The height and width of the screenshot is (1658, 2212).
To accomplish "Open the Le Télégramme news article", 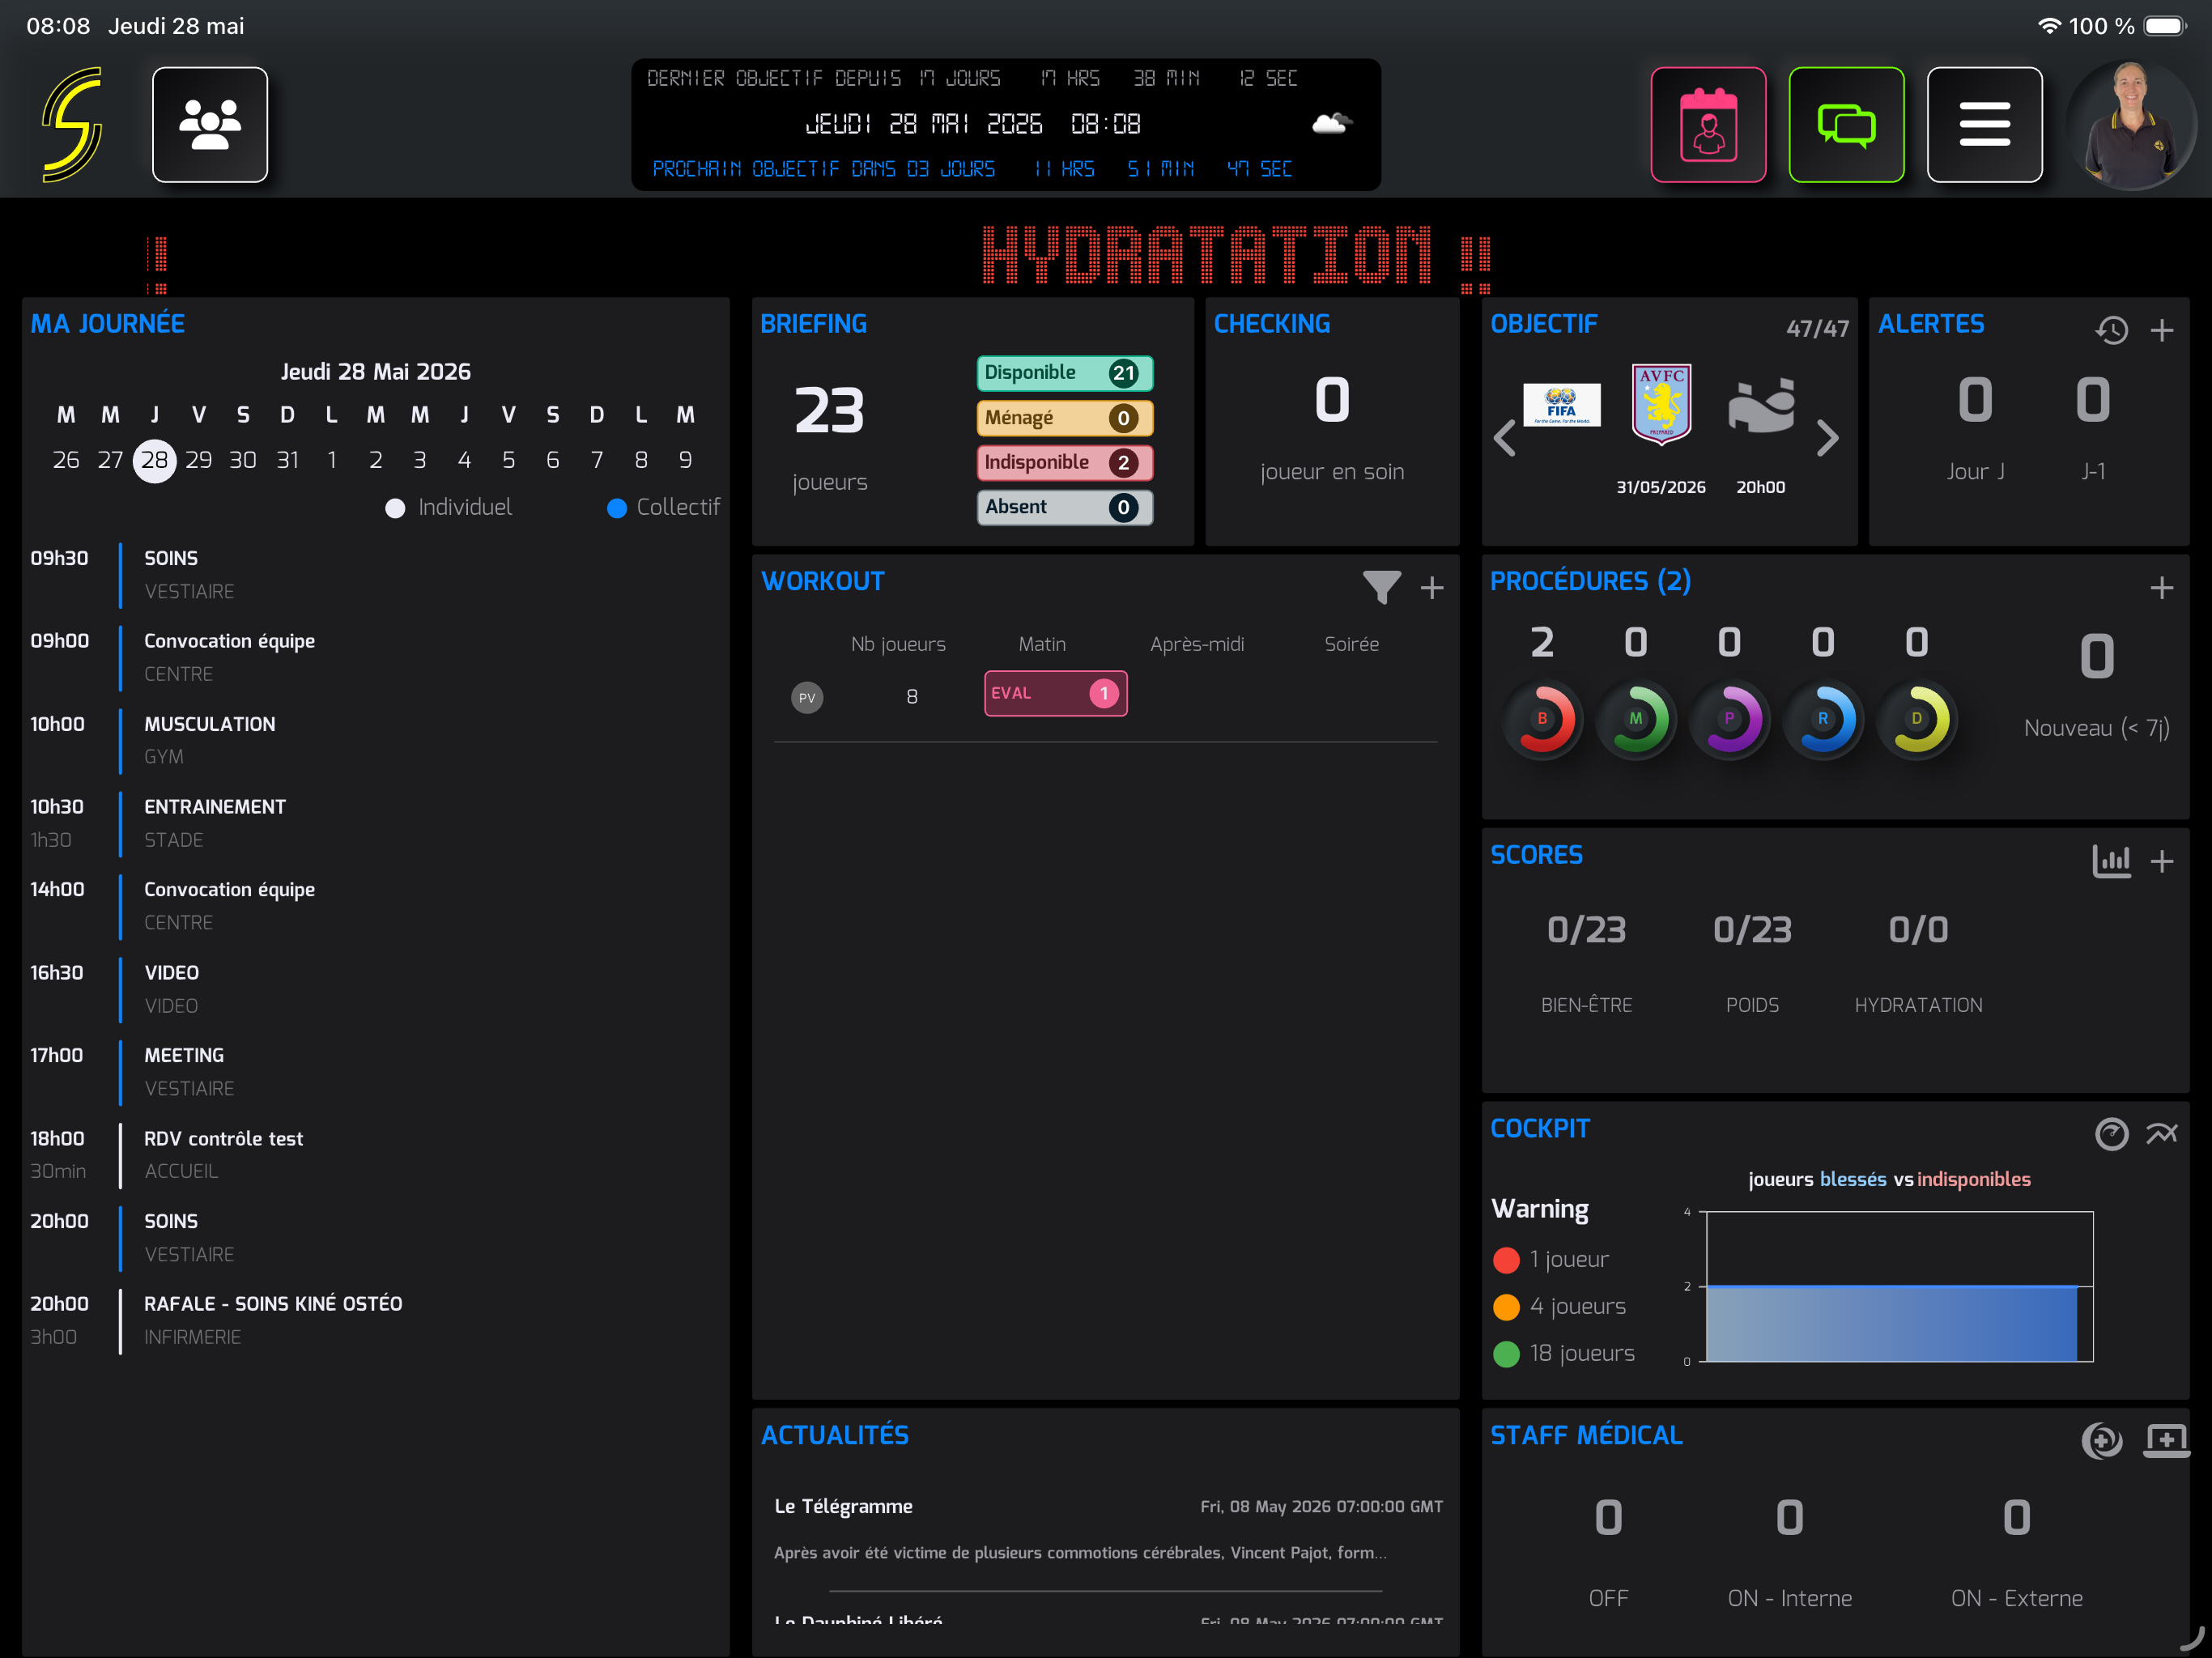I will click(1106, 1530).
